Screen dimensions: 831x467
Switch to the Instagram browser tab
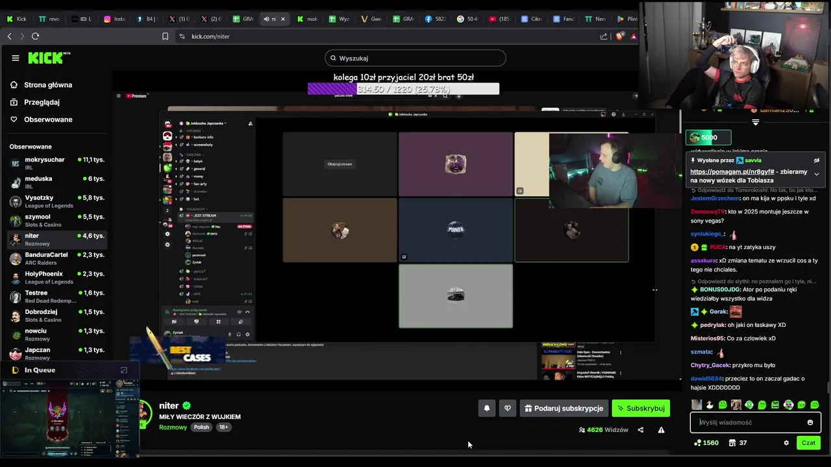[x=115, y=19]
